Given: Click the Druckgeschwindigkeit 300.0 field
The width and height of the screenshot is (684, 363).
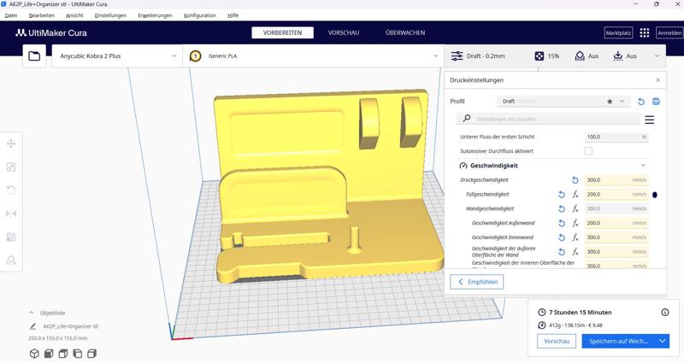Looking at the screenshot, I should point(616,180).
